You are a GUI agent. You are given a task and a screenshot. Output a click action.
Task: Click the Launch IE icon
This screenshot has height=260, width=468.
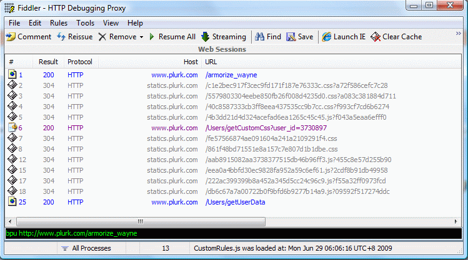327,37
